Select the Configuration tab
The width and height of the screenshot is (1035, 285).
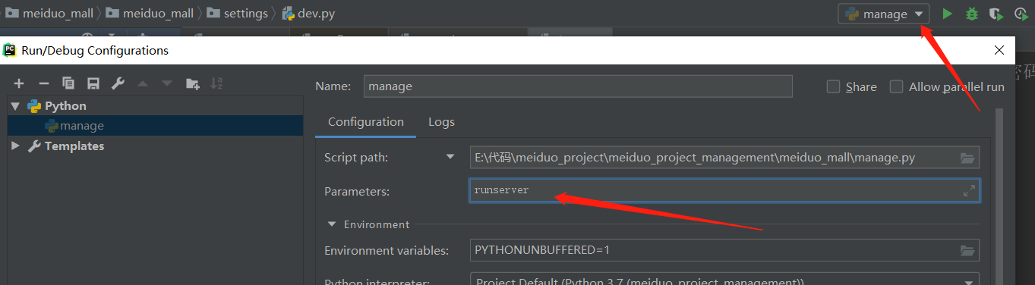tap(366, 121)
